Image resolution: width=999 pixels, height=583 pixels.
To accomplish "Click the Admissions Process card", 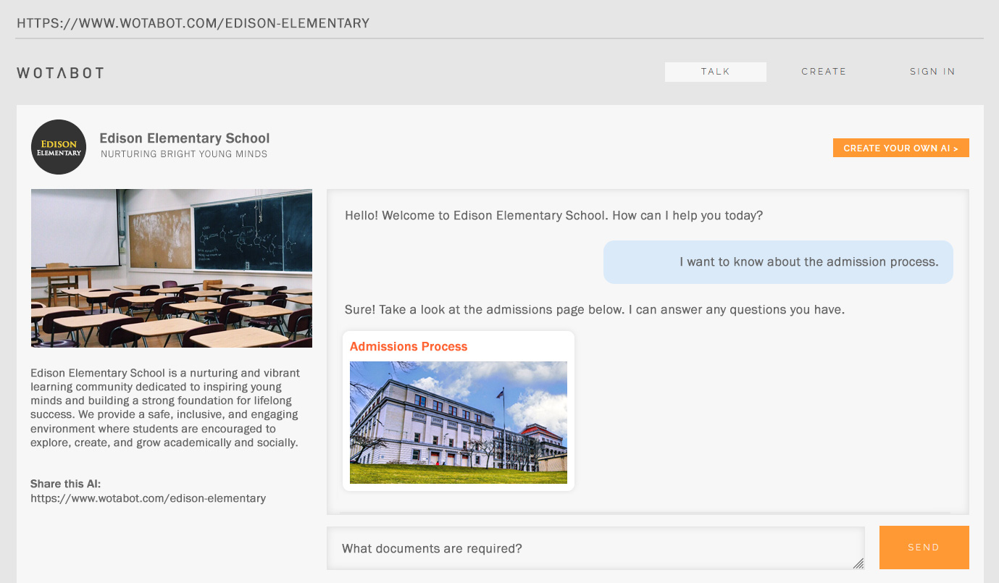I will [x=458, y=410].
